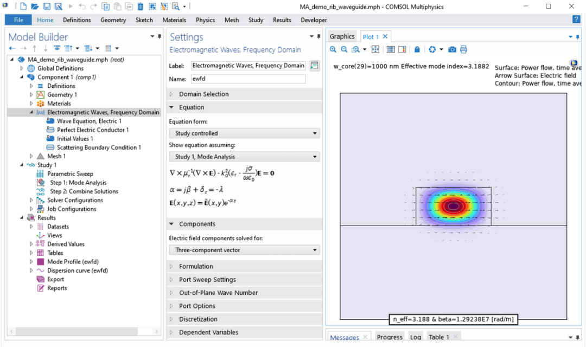
Task: Expand the Mode Profile (ewfd) node
Action: (x=31, y=262)
